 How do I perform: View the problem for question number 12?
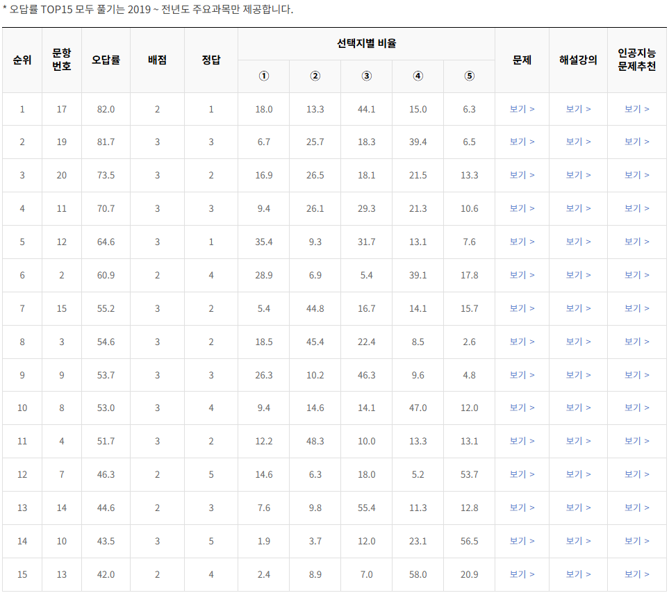[x=521, y=242]
